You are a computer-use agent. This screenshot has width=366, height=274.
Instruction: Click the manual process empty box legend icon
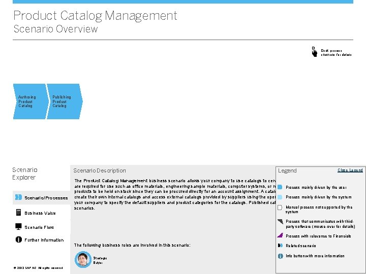(x=280, y=208)
